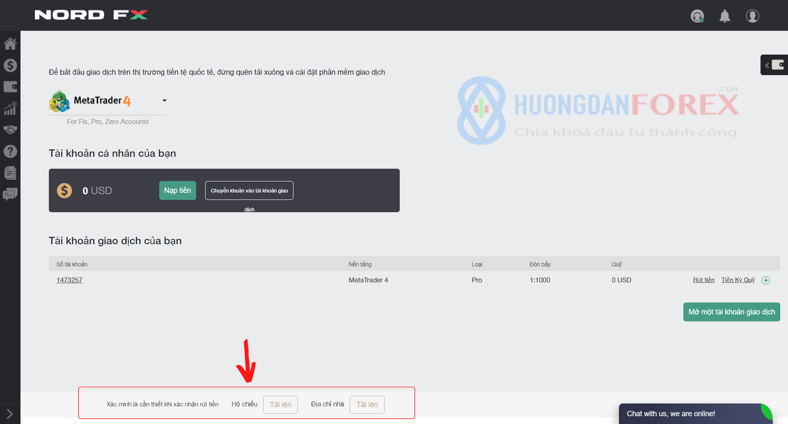Click the plus circle icon in account row
Image resolution: width=788 pixels, height=424 pixels.
click(766, 280)
